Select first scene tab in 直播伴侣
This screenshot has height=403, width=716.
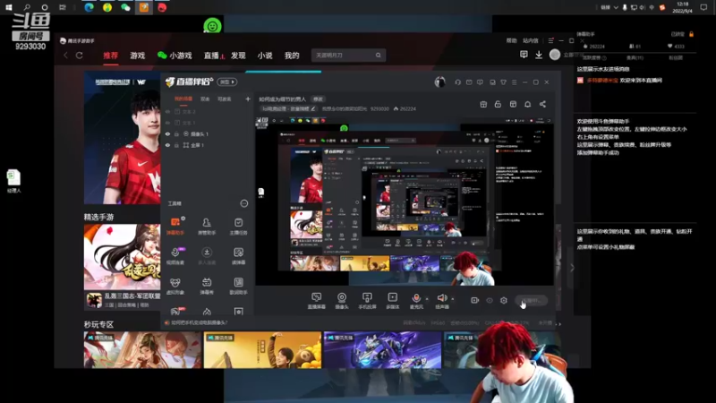(183, 99)
